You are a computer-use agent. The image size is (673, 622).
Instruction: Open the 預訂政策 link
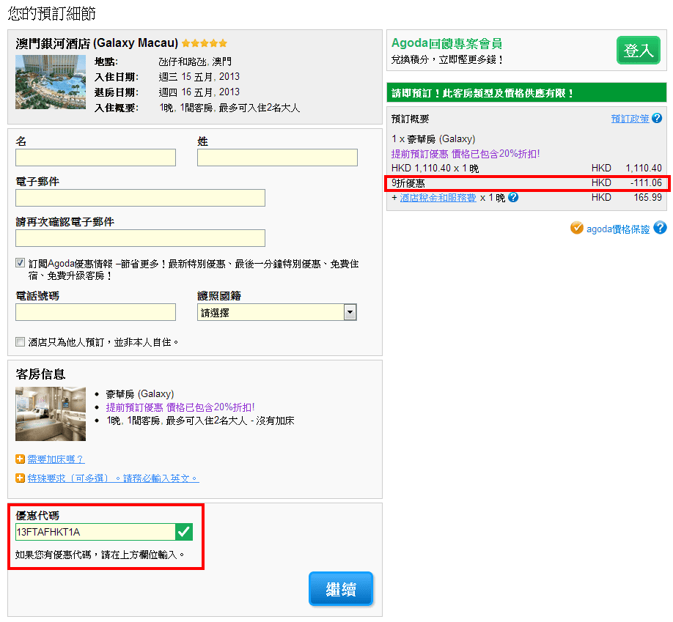tap(630, 119)
